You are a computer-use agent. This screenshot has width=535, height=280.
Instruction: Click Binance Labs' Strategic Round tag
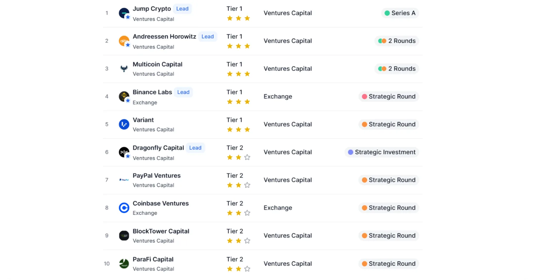pos(389,96)
